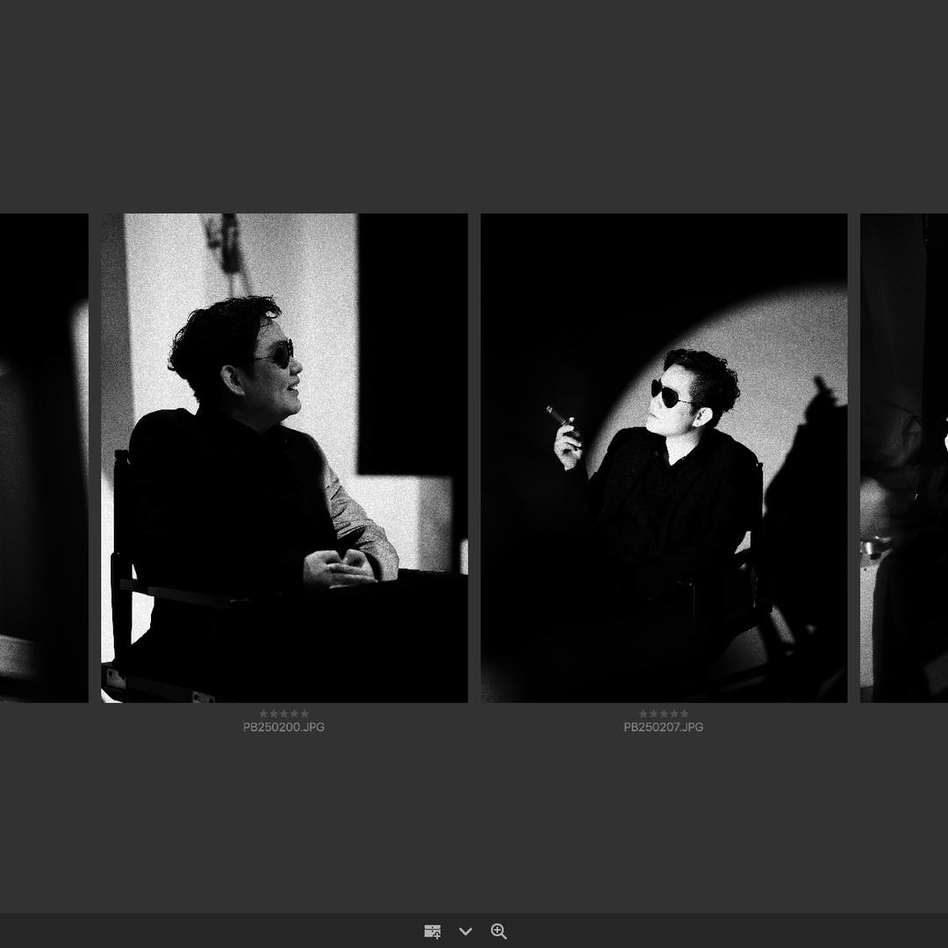Viewport: 948px width, 948px height.
Task: Assign five stars to PB250207.JPG
Action: click(685, 714)
